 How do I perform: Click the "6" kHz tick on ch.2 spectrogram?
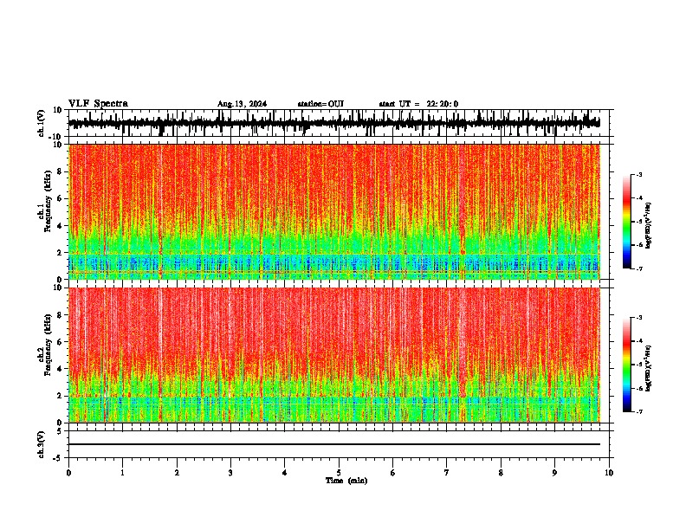pyautogui.click(x=60, y=341)
